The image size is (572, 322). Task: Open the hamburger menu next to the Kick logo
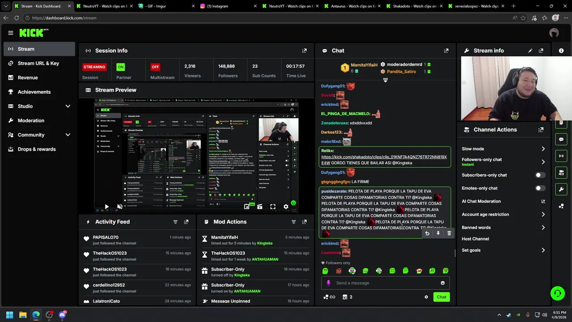coord(10,33)
